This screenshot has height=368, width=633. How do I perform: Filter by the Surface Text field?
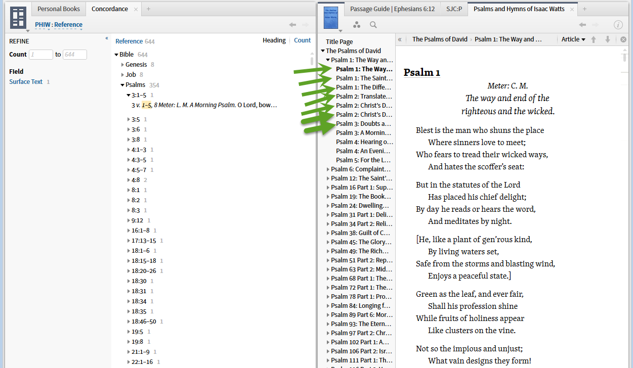26,81
